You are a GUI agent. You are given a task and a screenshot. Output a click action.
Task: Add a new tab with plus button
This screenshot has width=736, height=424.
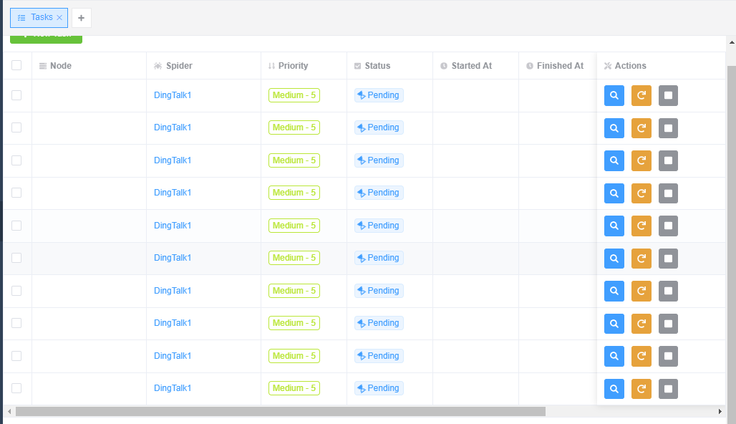pos(81,18)
